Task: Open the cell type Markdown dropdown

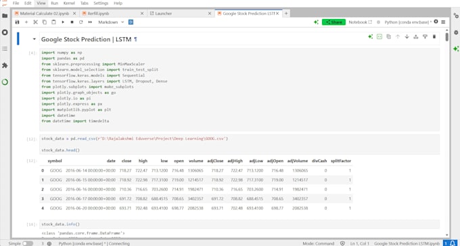Action: 111,22
